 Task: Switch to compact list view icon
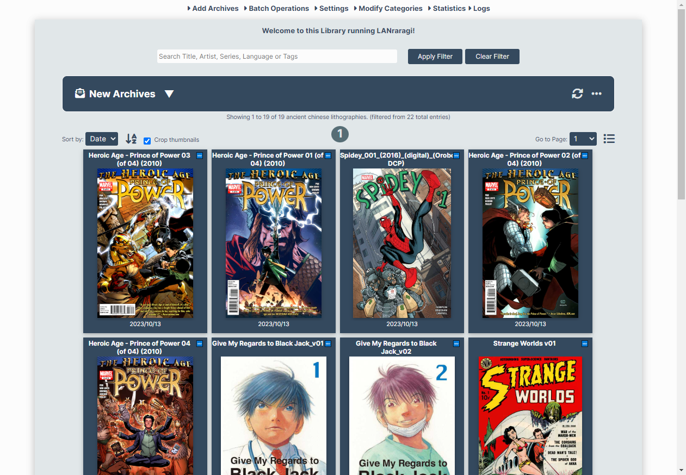609,139
